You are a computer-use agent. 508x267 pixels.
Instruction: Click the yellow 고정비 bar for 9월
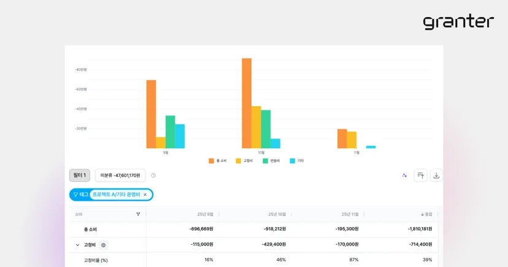[161, 142]
